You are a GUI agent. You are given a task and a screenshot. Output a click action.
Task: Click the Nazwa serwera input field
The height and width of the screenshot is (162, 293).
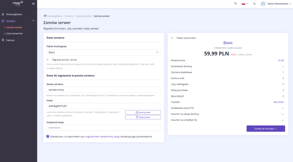[103, 90]
